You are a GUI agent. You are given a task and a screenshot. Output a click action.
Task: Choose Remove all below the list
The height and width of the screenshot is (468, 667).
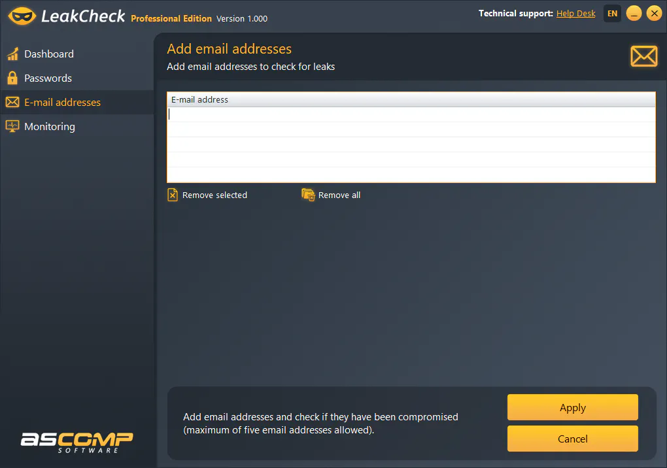(331, 195)
